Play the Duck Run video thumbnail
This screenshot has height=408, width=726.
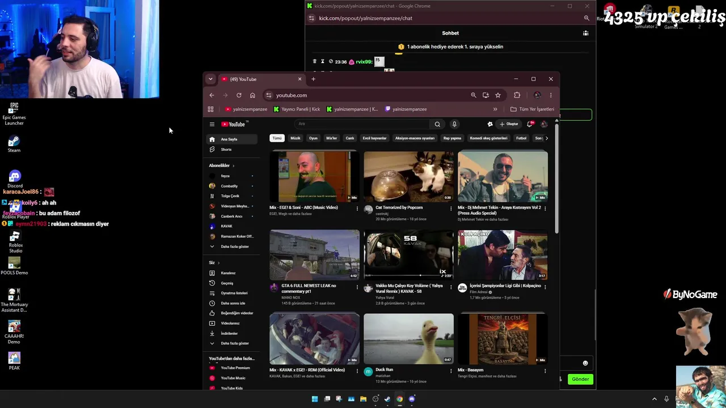pos(409,339)
